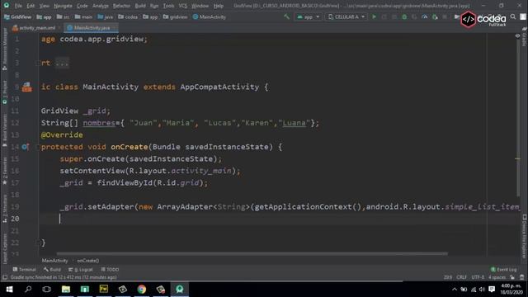Screen dimensions: 528x297
Task: Open the Android profiler gauge icon
Action: 425,16
